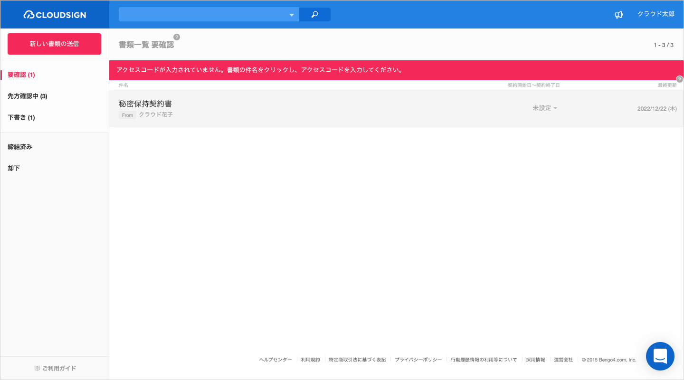This screenshot has height=380, width=684.
Task: Click help icon beside 書類一覧 要確認 title
Action: [177, 37]
